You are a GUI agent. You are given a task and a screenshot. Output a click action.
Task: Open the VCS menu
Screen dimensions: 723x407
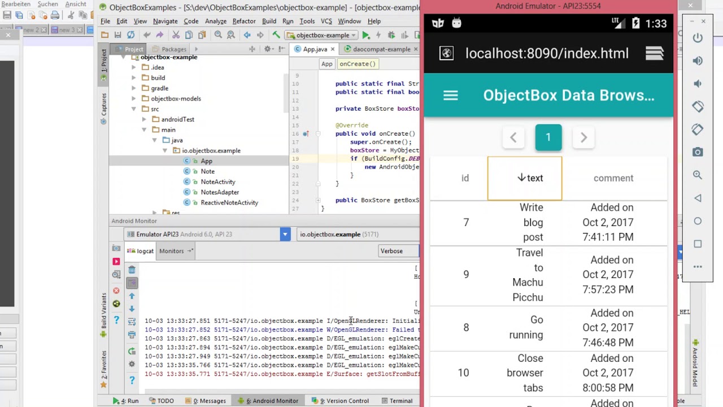point(326,21)
